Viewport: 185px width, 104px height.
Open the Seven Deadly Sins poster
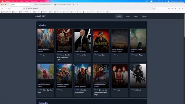pyautogui.click(x=64, y=41)
